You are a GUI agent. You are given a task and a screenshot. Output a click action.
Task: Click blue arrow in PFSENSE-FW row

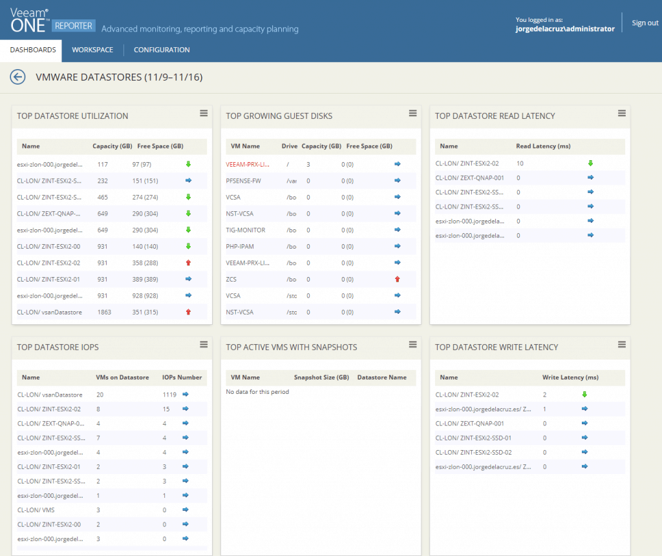398,181
